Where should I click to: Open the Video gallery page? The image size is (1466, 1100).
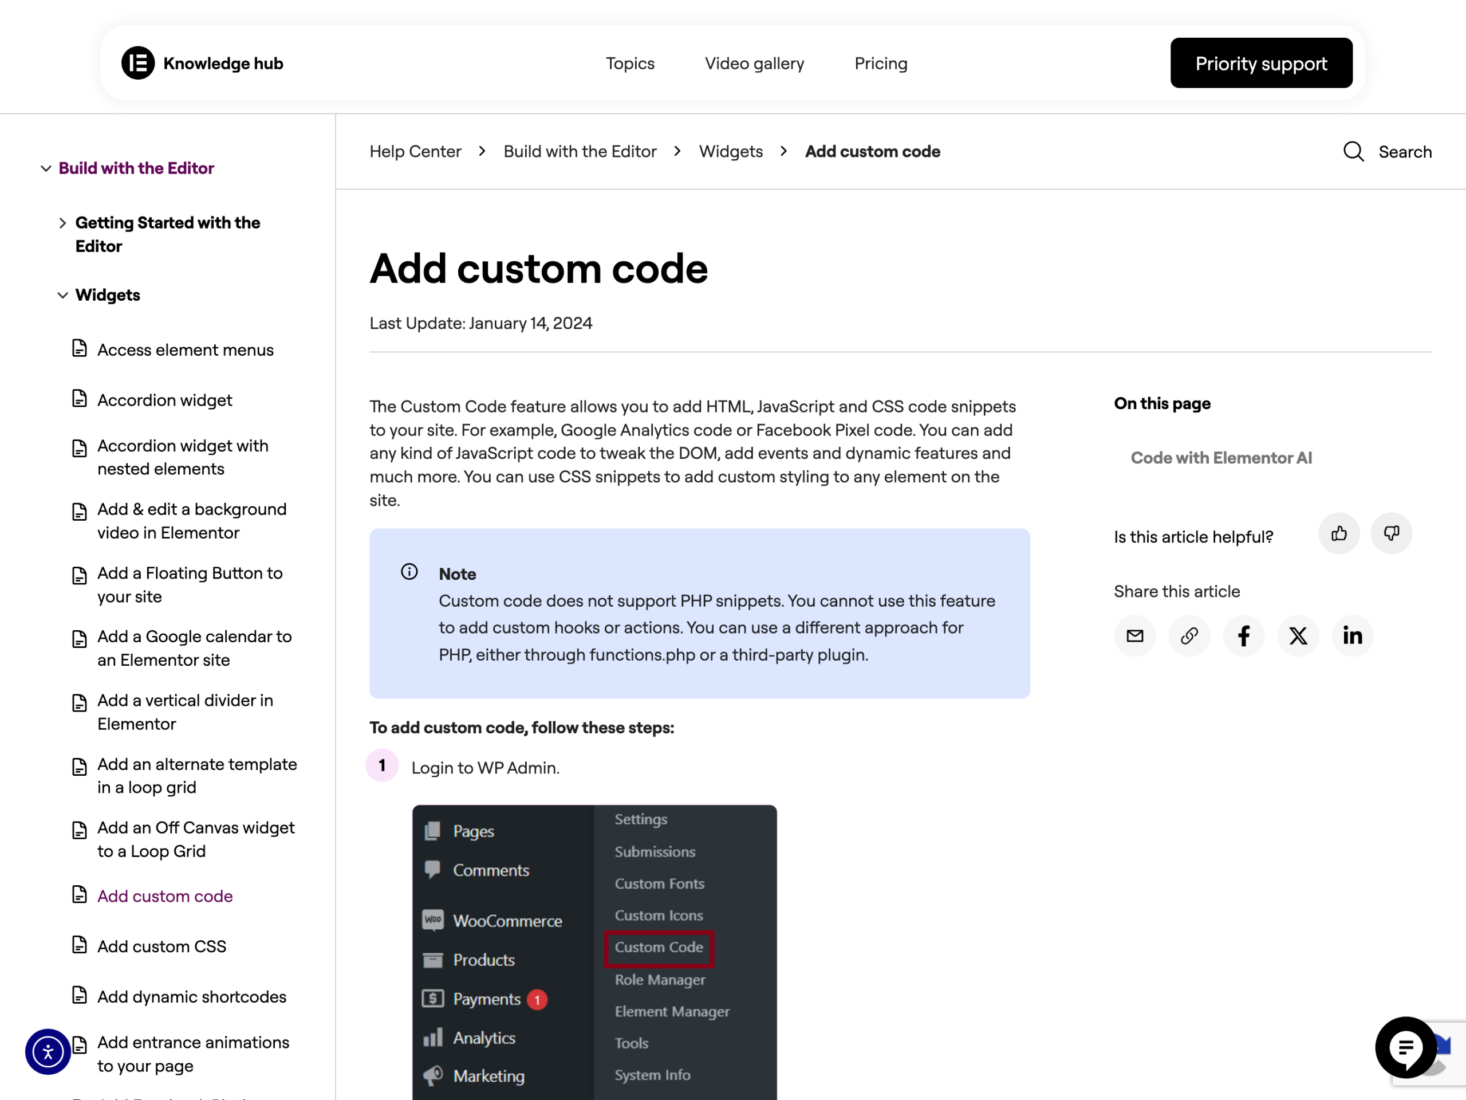click(x=754, y=64)
